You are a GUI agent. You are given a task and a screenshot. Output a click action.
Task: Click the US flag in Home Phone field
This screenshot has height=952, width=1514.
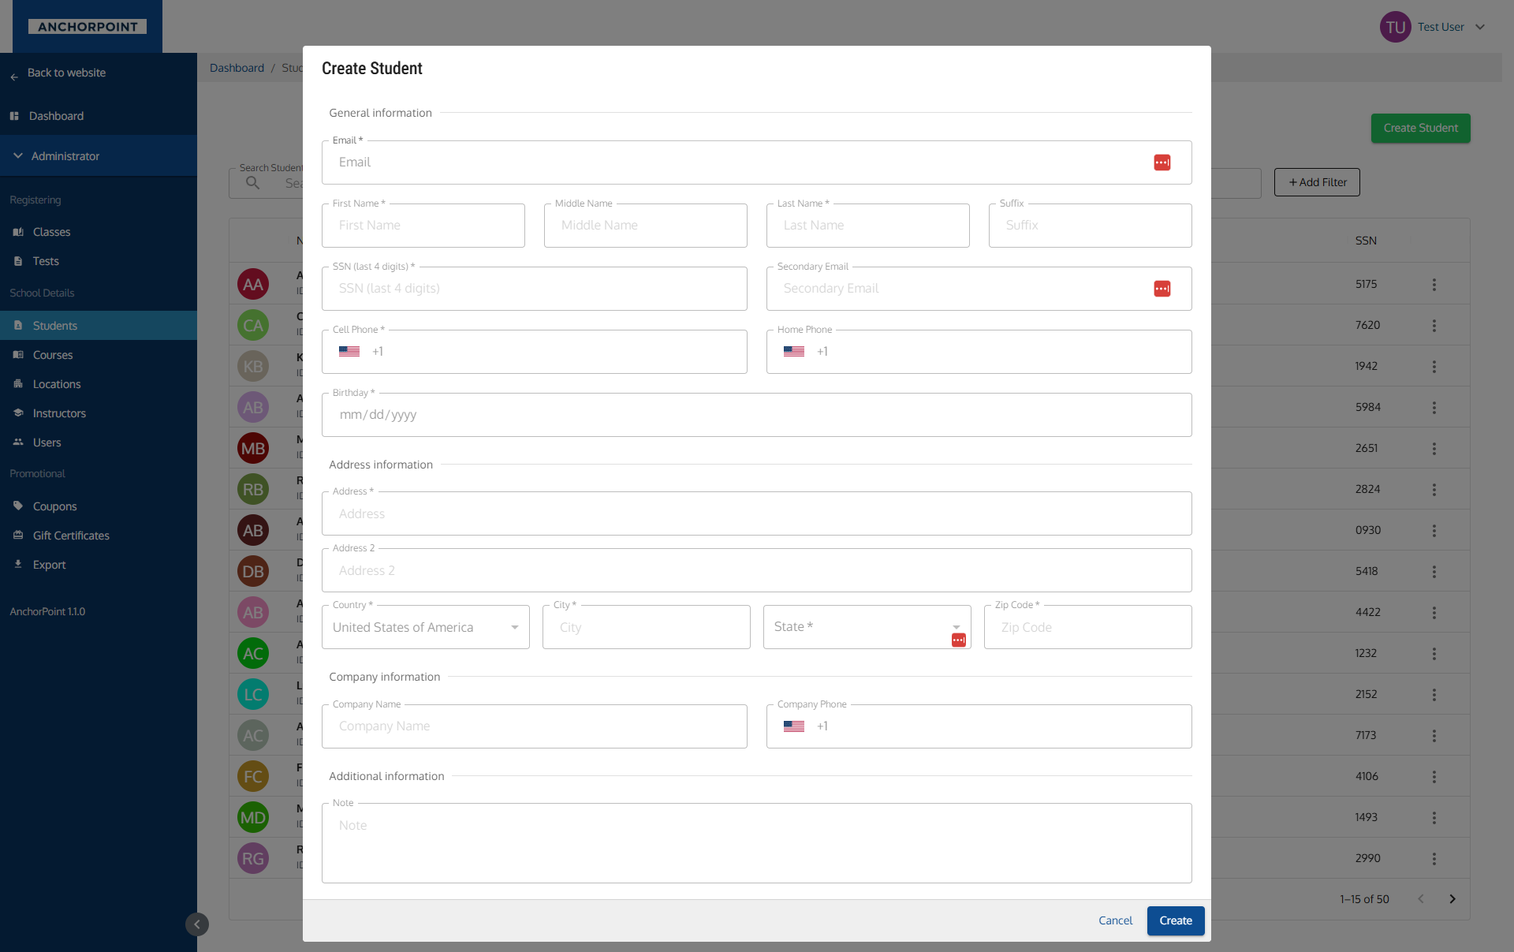793,352
